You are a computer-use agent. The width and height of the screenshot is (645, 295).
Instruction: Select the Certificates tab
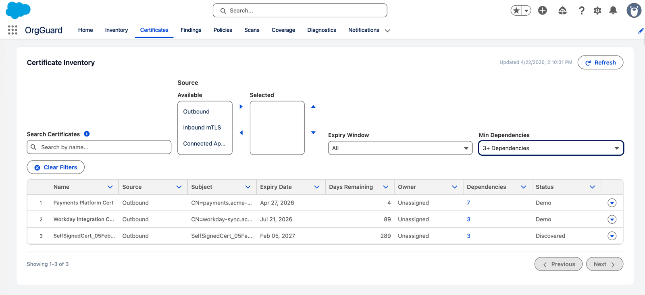click(x=154, y=30)
